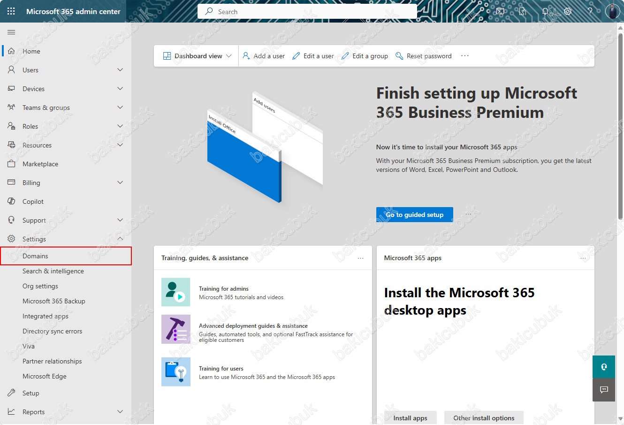Open ellipsis beside guided setup button
Viewport: 624px width, 425px height.
468,215
